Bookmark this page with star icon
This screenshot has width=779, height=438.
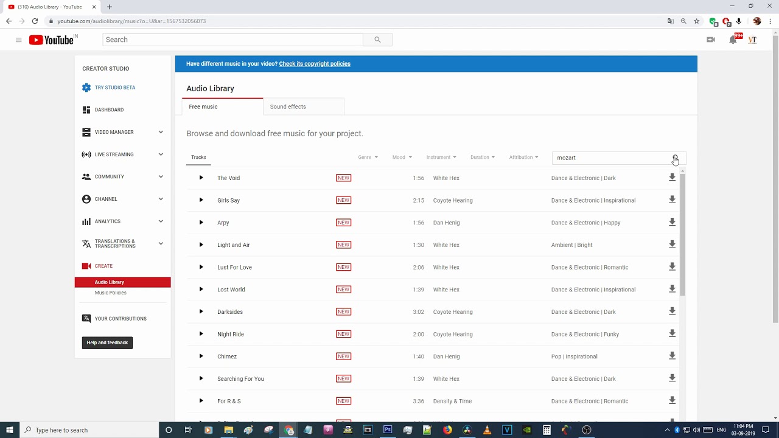[697, 21]
